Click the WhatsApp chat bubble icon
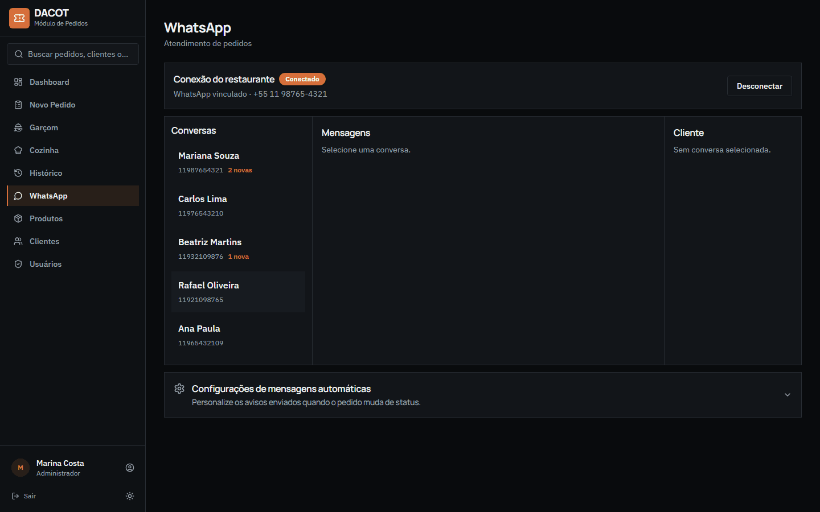 click(x=18, y=196)
